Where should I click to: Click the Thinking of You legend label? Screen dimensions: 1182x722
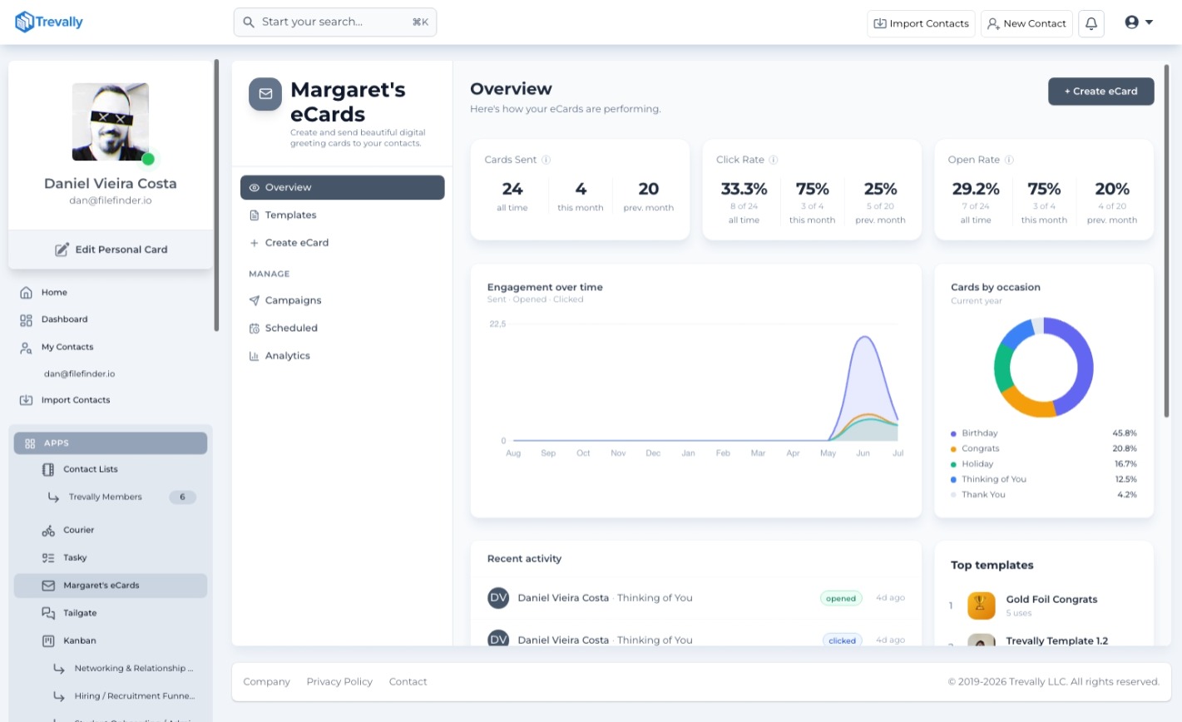(x=994, y=480)
